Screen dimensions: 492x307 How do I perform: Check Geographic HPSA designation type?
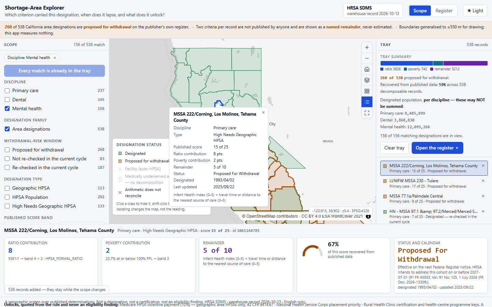[7, 188]
